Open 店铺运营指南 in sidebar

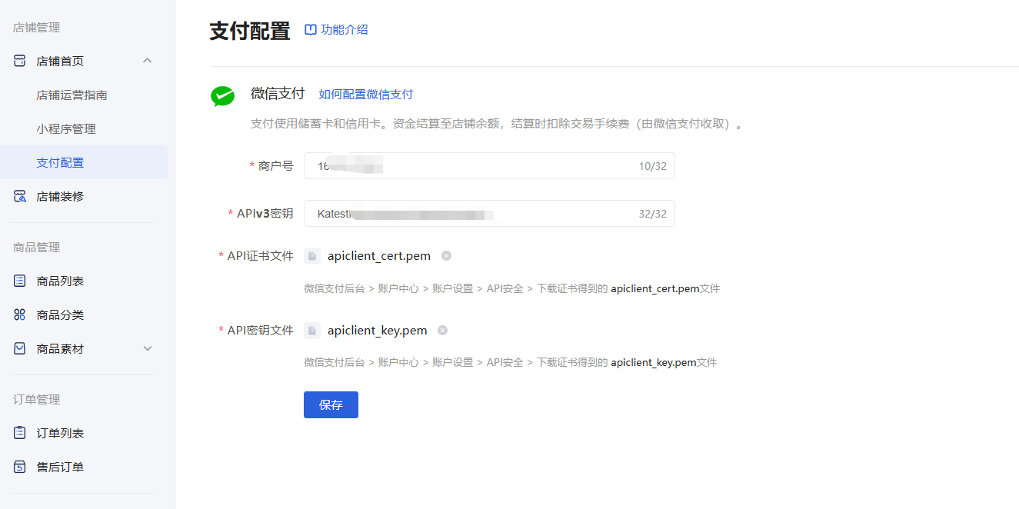click(x=72, y=95)
